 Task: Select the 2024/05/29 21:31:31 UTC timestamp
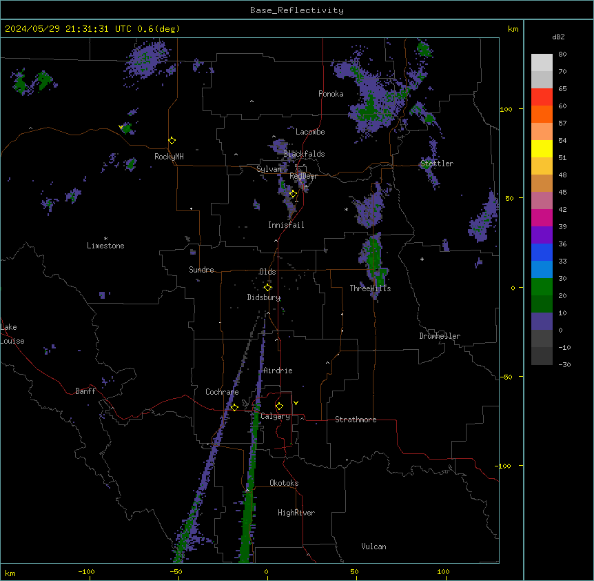point(68,29)
